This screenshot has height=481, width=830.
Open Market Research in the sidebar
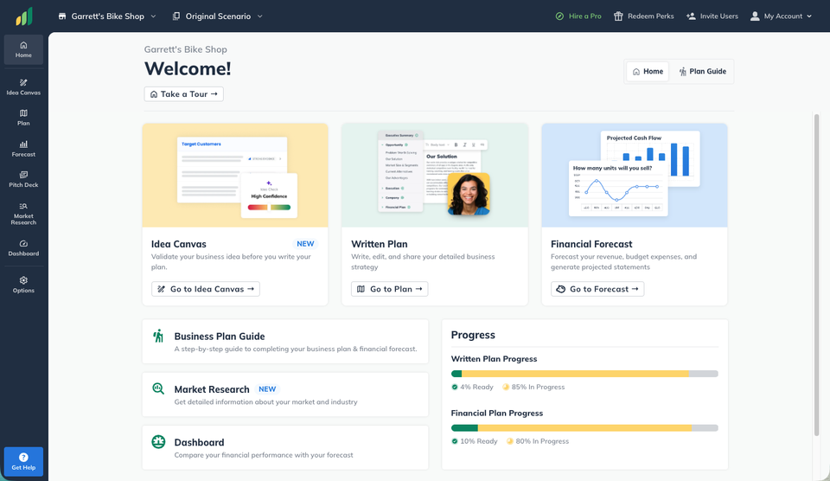pyautogui.click(x=23, y=214)
